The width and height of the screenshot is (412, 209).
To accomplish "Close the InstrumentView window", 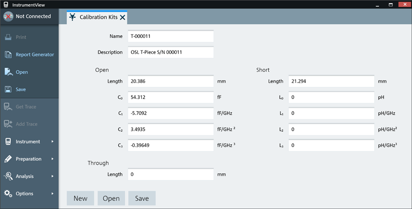I will click(405, 4).
